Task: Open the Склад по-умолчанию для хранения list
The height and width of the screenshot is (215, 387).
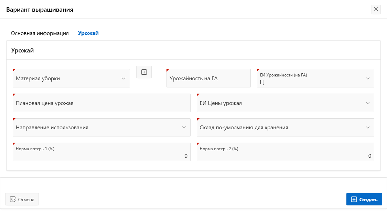Action: 280,127
